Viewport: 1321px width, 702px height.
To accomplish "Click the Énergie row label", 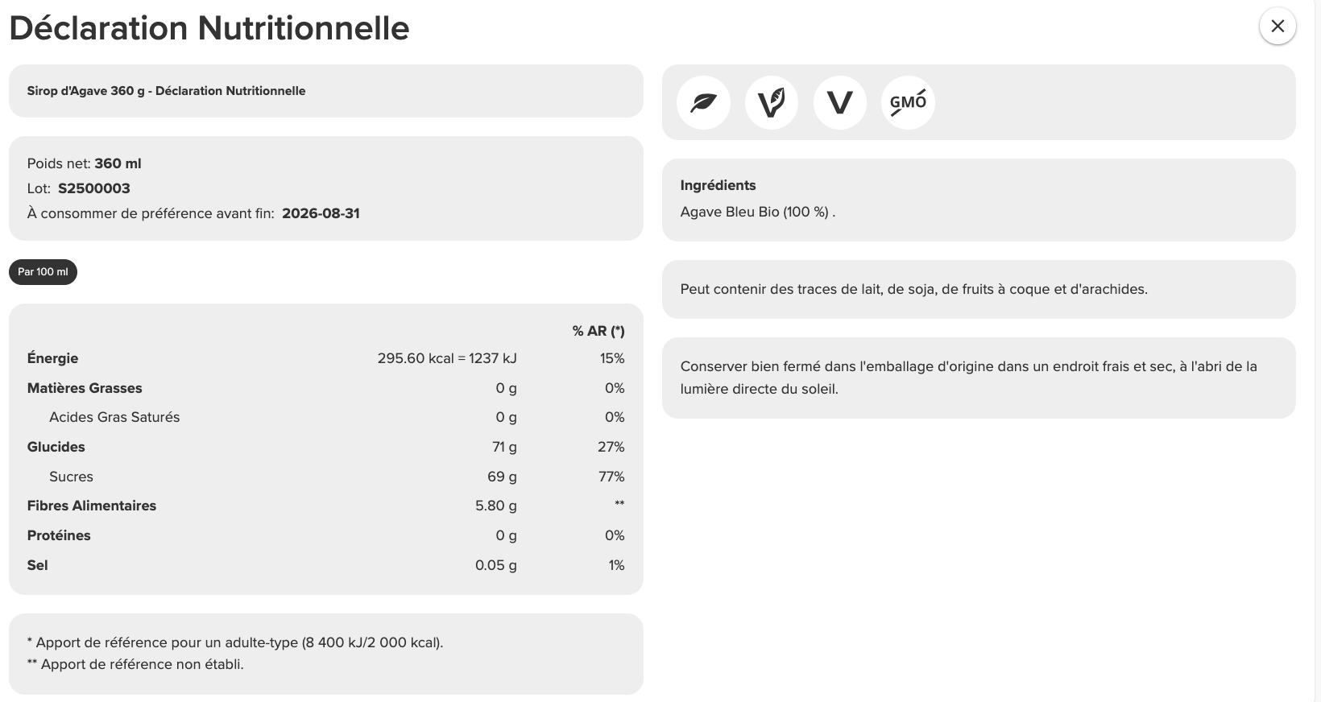I will tap(53, 358).
